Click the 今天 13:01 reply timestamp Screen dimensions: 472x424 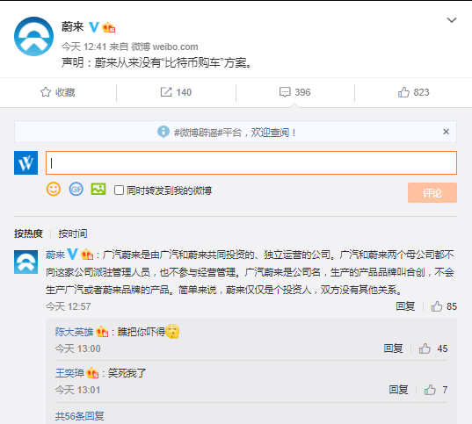coord(77,390)
